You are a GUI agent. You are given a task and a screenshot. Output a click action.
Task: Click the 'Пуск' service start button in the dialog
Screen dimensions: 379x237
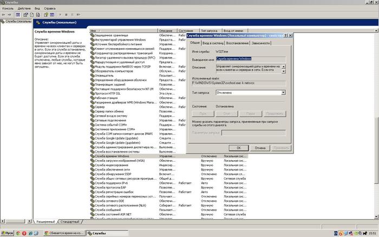tap(203, 114)
